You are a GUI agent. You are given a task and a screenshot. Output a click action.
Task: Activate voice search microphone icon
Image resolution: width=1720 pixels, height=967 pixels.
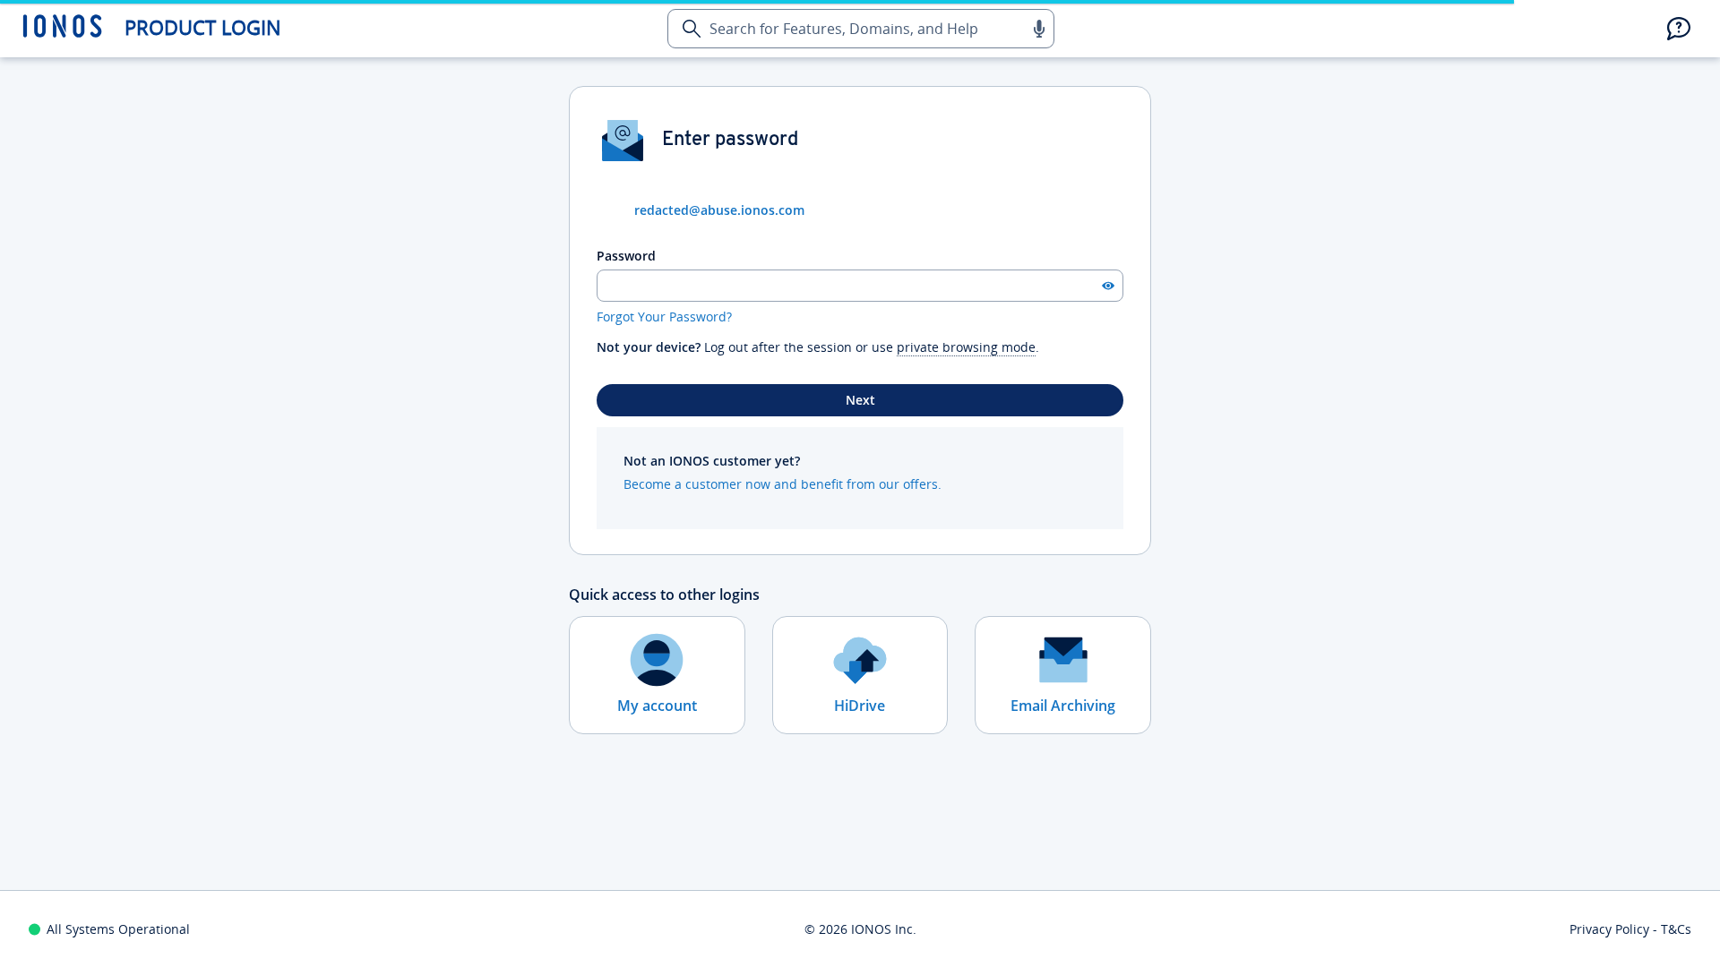click(x=1039, y=29)
